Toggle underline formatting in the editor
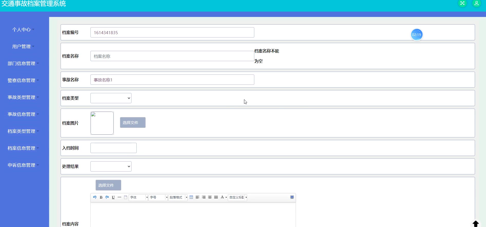486x227 pixels. pyautogui.click(x=113, y=197)
